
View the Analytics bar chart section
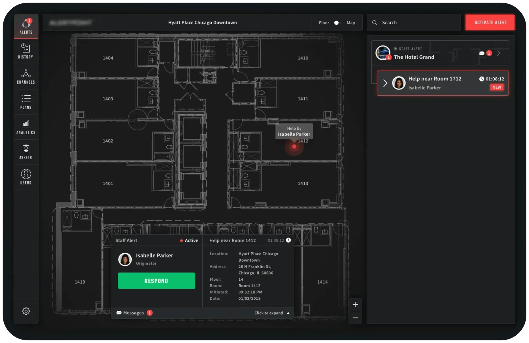[x=26, y=127]
